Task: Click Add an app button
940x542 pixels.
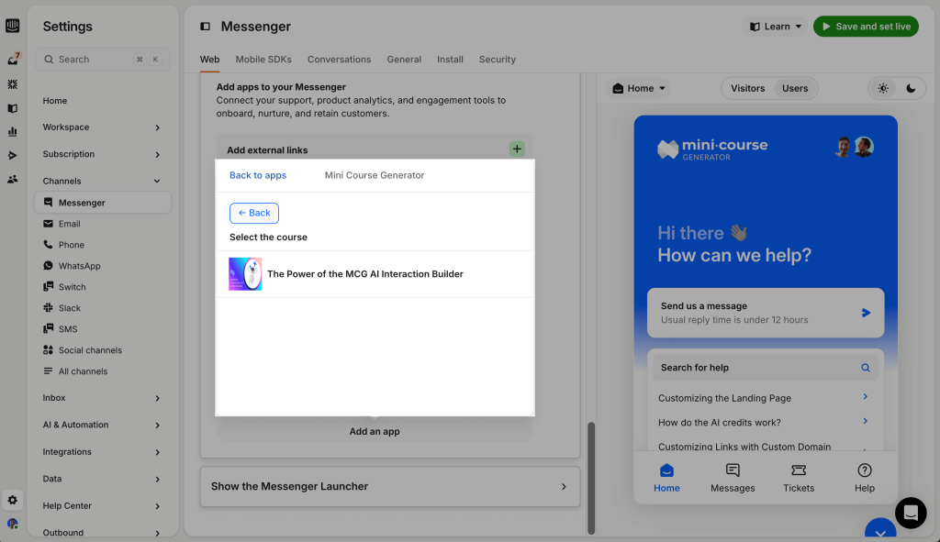Action: coord(375,431)
